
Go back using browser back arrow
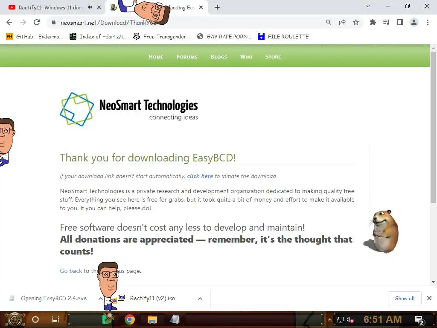click(9, 22)
